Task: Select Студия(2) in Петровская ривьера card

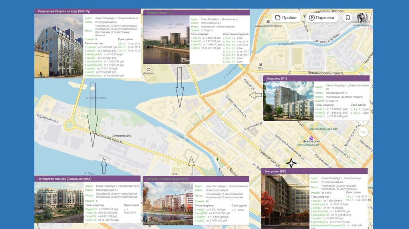Action: pyautogui.click(x=91, y=209)
